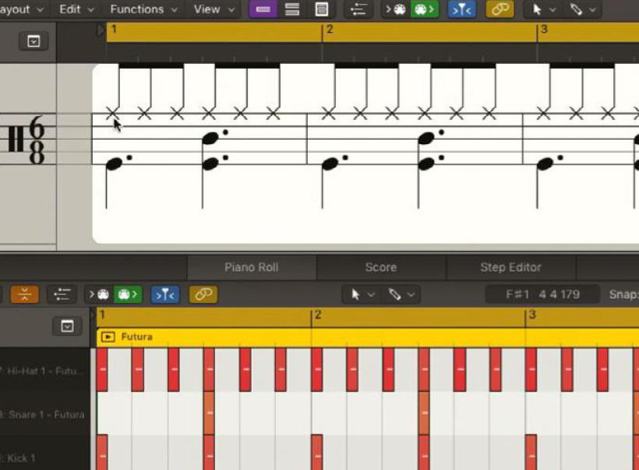This screenshot has width=639, height=470.
Task: Open the pencil tool menu in lower toolbar
Action: (402, 295)
